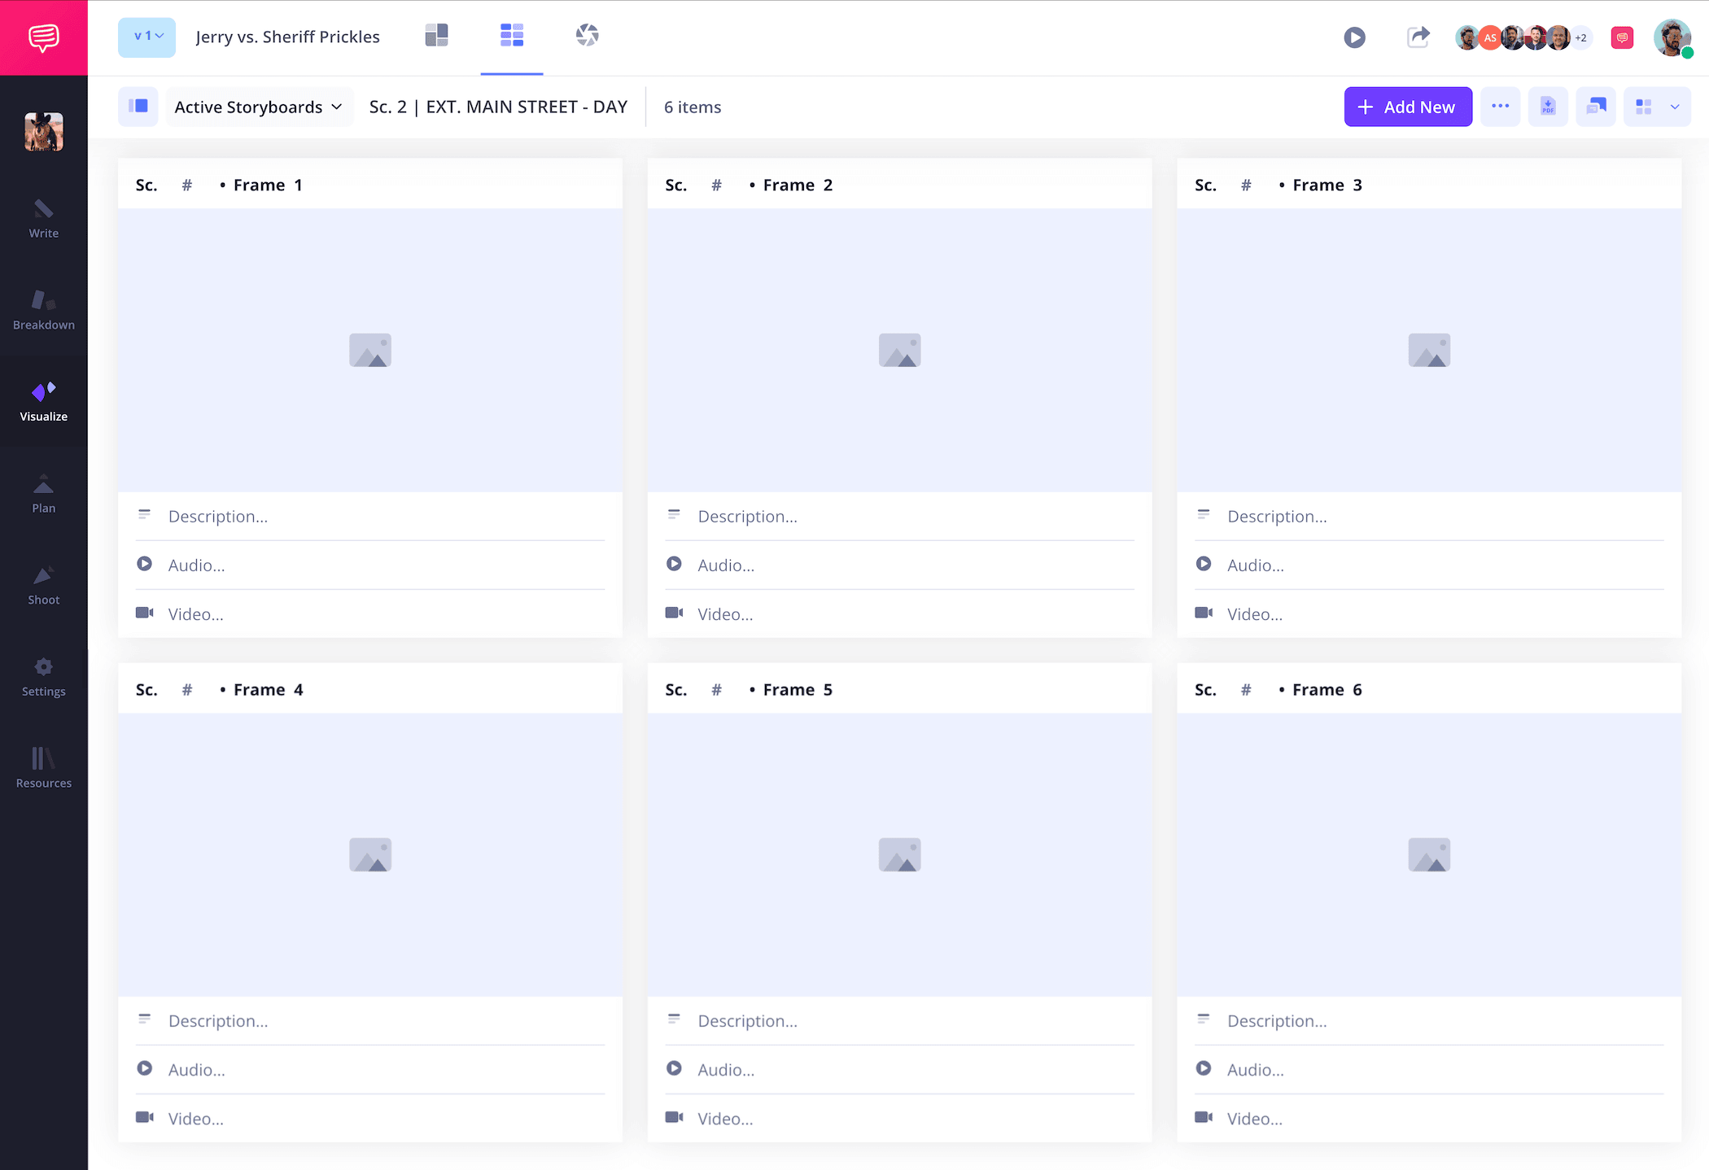Open the Shoot section
Image resolution: width=1709 pixels, height=1170 pixels.
click(44, 584)
